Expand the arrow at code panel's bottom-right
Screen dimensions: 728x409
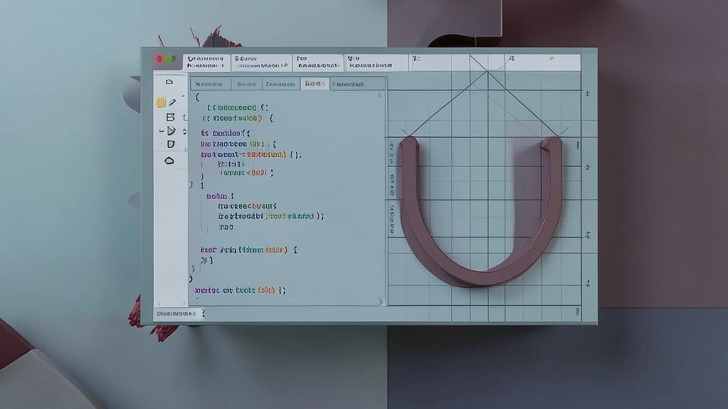381,301
